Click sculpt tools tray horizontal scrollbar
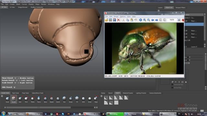The width and height of the screenshot is (207, 116). 38,107
